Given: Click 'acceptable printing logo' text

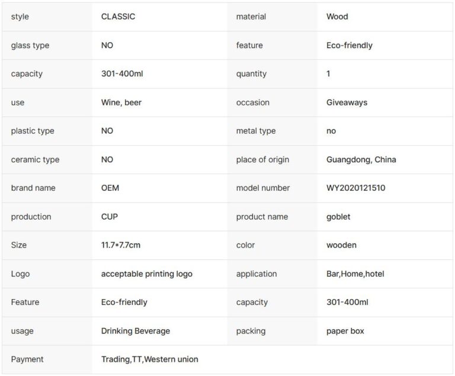Looking at the screenshot, I should [x=146, y=274].
